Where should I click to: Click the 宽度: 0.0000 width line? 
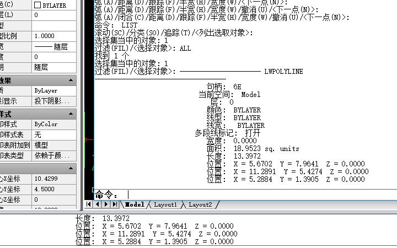coord(232,141)
